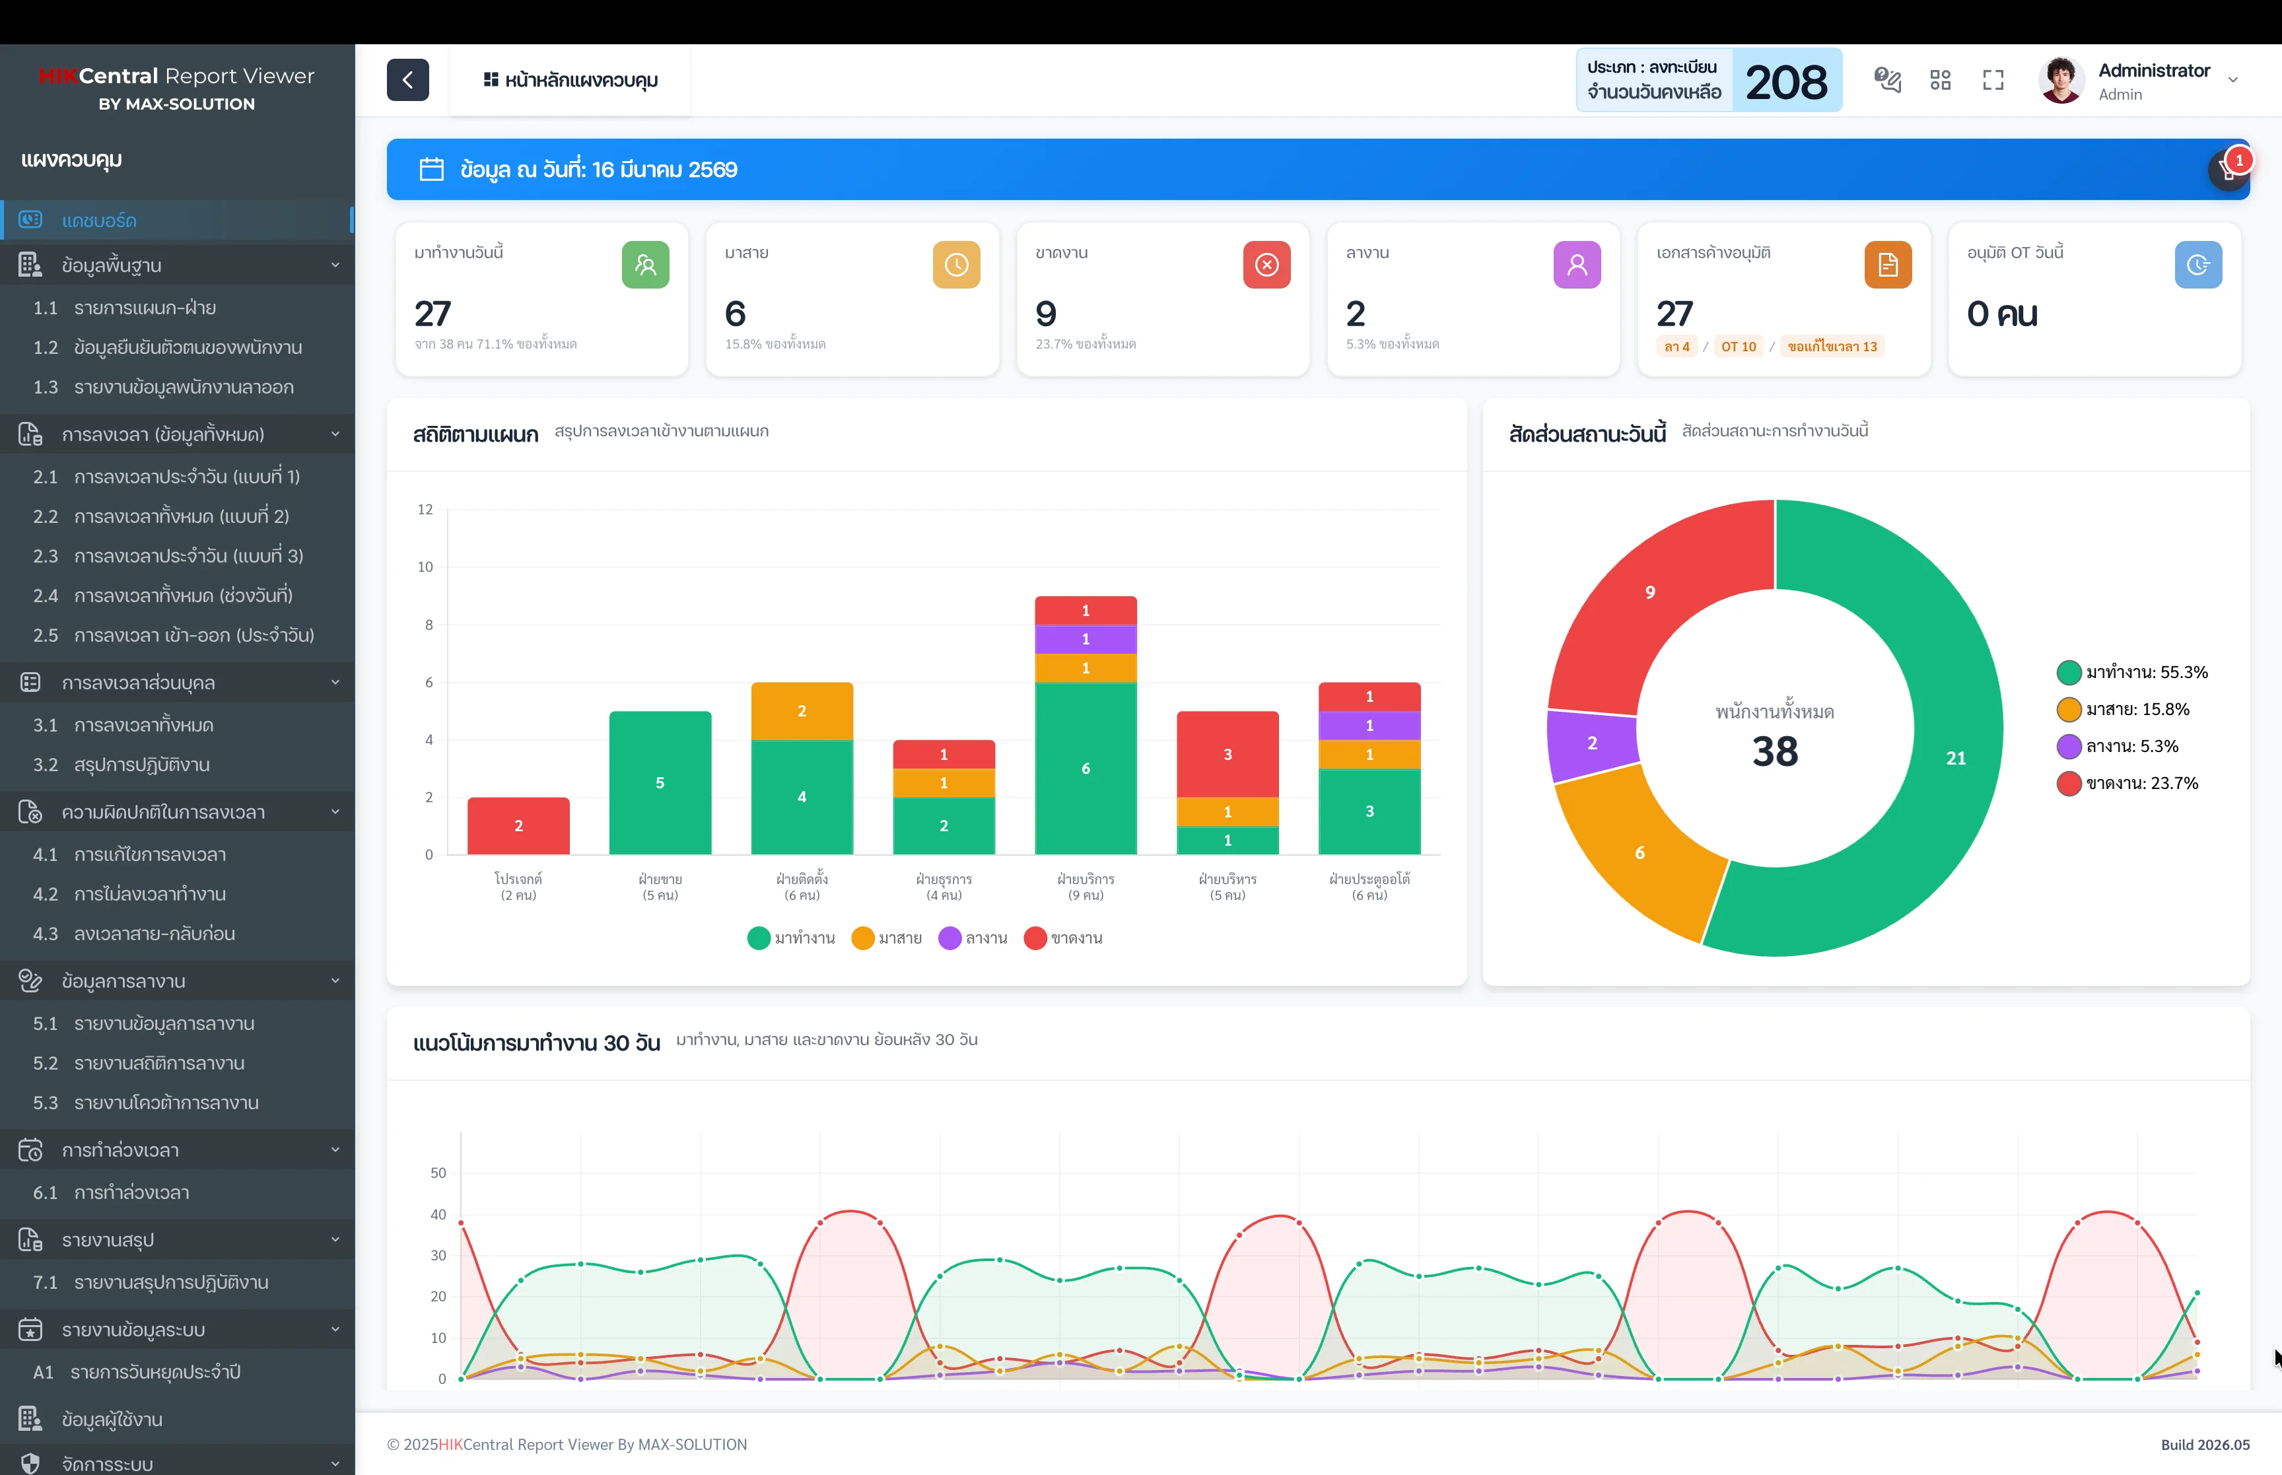Enter fullscreen using the expand icon
The image size is (2282, 1475).
1993,81
